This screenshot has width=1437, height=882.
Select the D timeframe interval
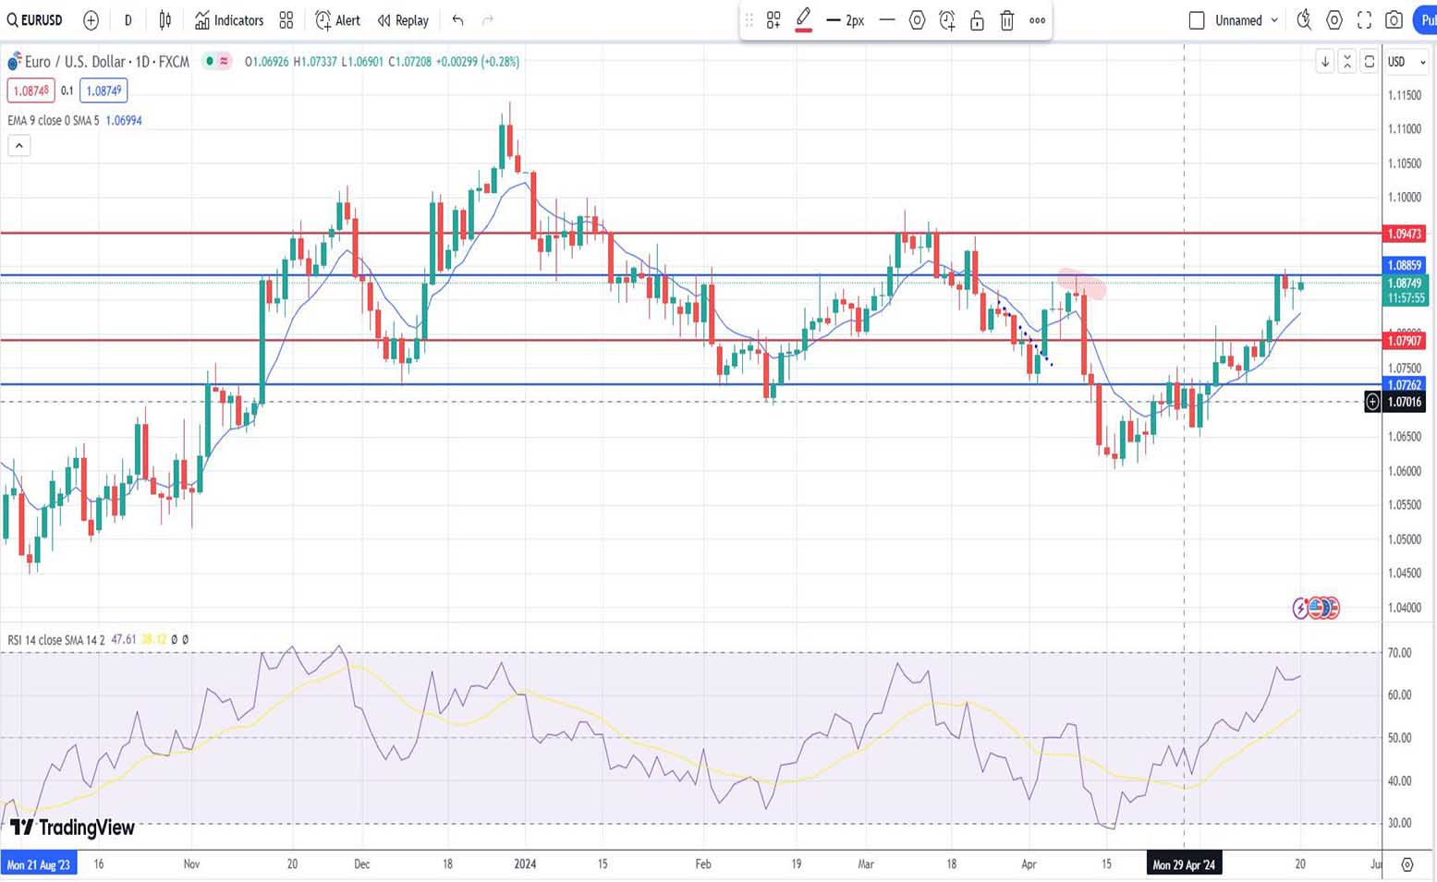(128, 20)
